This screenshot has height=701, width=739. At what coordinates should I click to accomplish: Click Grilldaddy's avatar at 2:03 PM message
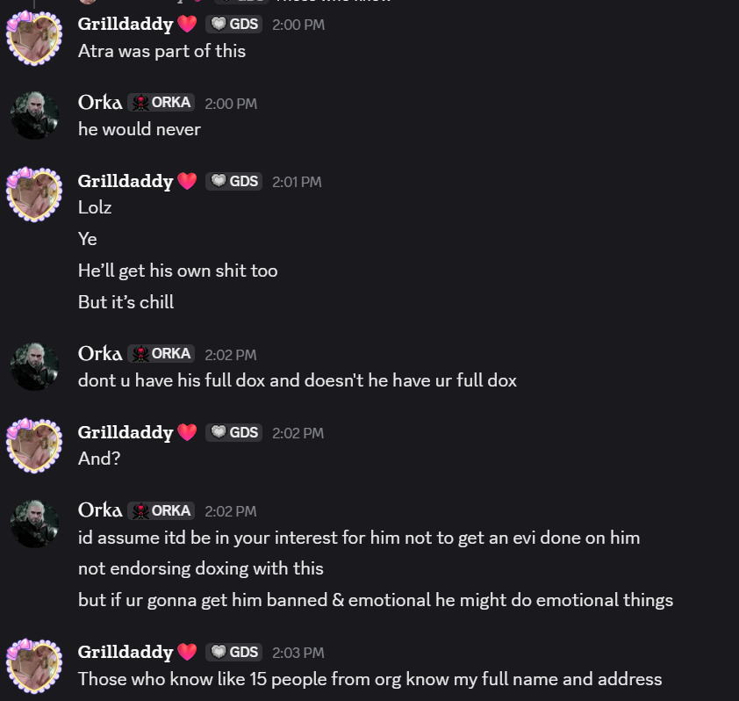pos(34,666)
